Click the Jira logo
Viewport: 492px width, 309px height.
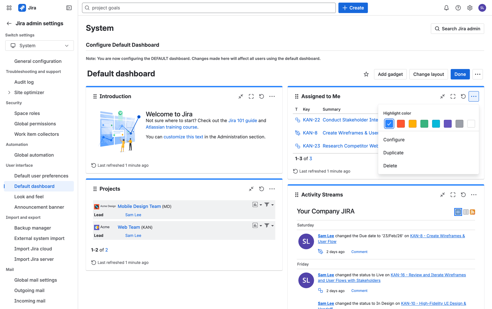click(x=27, y=8)
